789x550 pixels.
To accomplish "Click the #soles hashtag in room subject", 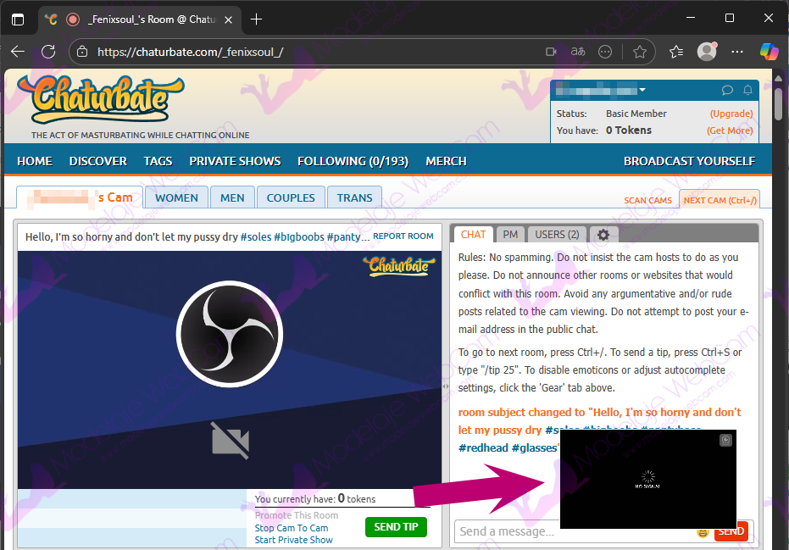I will click(x=256, y=236).
